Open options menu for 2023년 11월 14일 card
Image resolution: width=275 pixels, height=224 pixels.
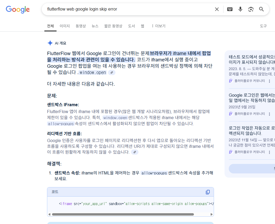pos(269,152)
